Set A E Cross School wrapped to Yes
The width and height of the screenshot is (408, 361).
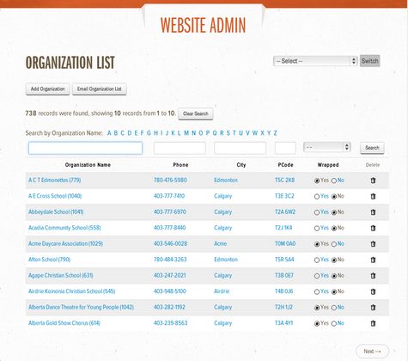(317, 197)
